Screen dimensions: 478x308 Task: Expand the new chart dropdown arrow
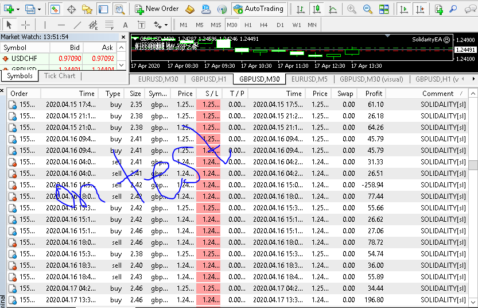18,9
